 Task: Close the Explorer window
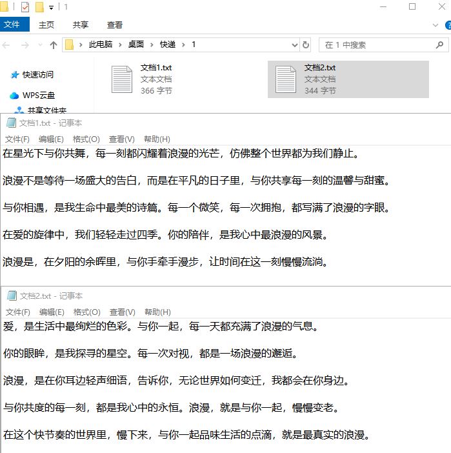(x=442, y=6)
